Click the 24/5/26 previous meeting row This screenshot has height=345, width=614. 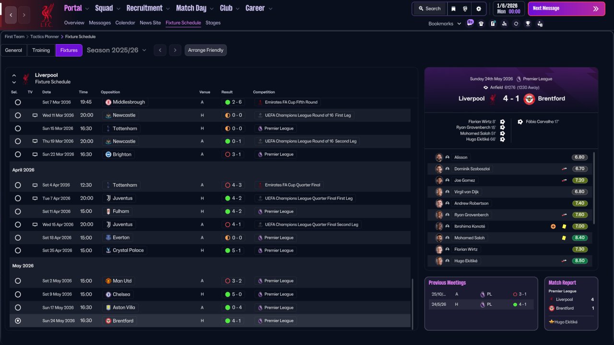[481, 304]
